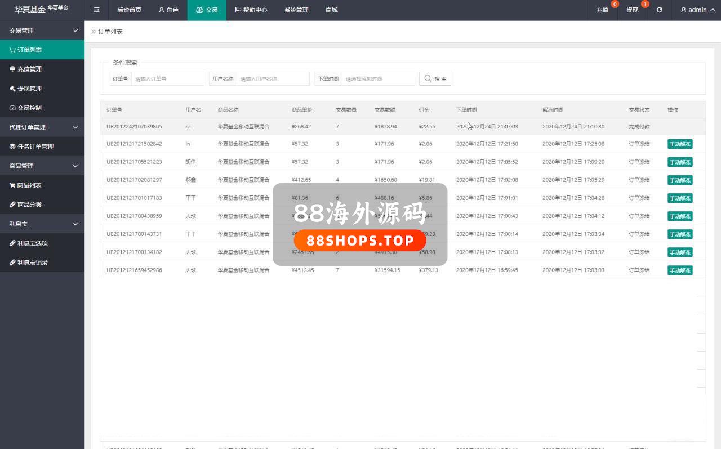Click 手动解冻 for user ln's order
This screenshot has width=721, height=449.
(680, 144)
